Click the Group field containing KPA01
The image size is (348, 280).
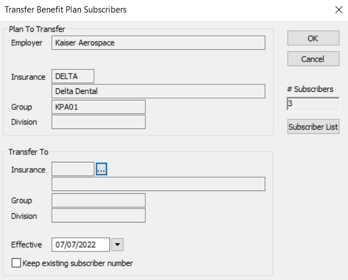[98, 107]
